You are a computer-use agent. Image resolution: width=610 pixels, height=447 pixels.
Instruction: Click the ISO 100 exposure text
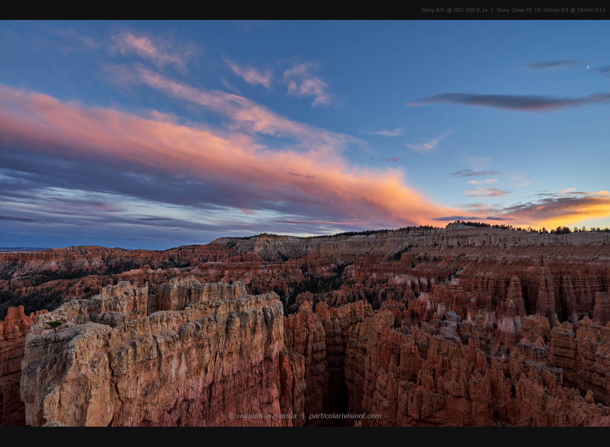pos(464,10)
